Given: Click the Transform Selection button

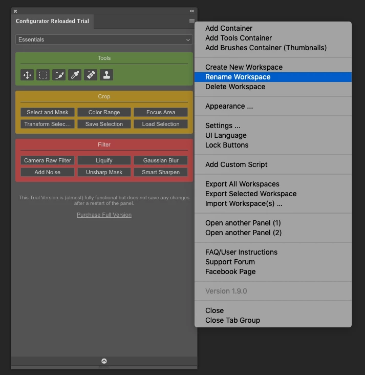Looking at the screenshot, I should [x=47, y=124].
